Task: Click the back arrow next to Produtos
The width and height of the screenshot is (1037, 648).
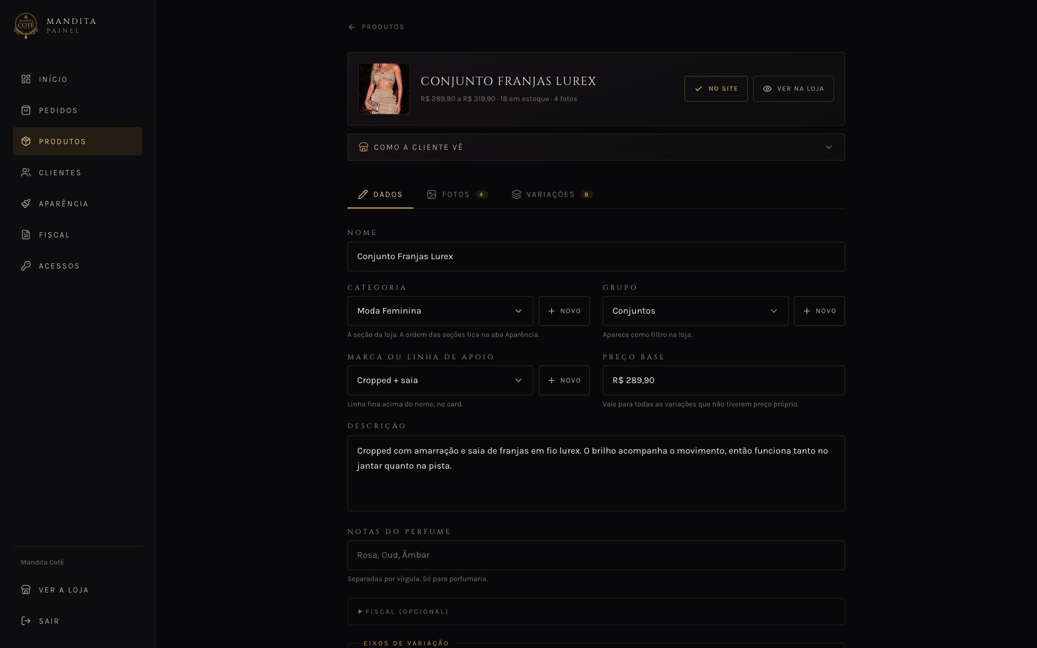Action: (352, 27)
